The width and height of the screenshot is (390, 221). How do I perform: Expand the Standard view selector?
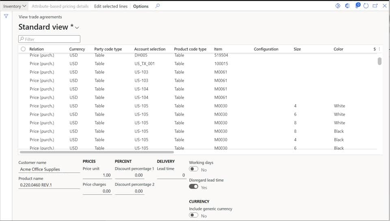coord(77,28)
